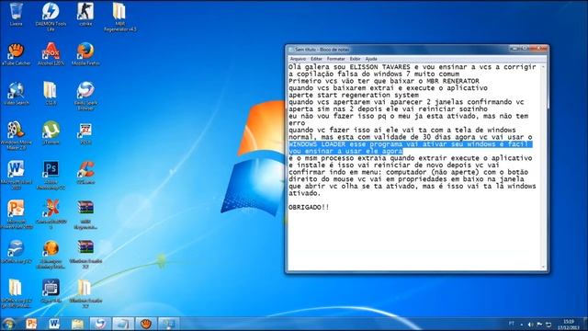Open the Formatar menu in Notepad
This screenshot has width=588, height=331.
[x=335, y=59]
